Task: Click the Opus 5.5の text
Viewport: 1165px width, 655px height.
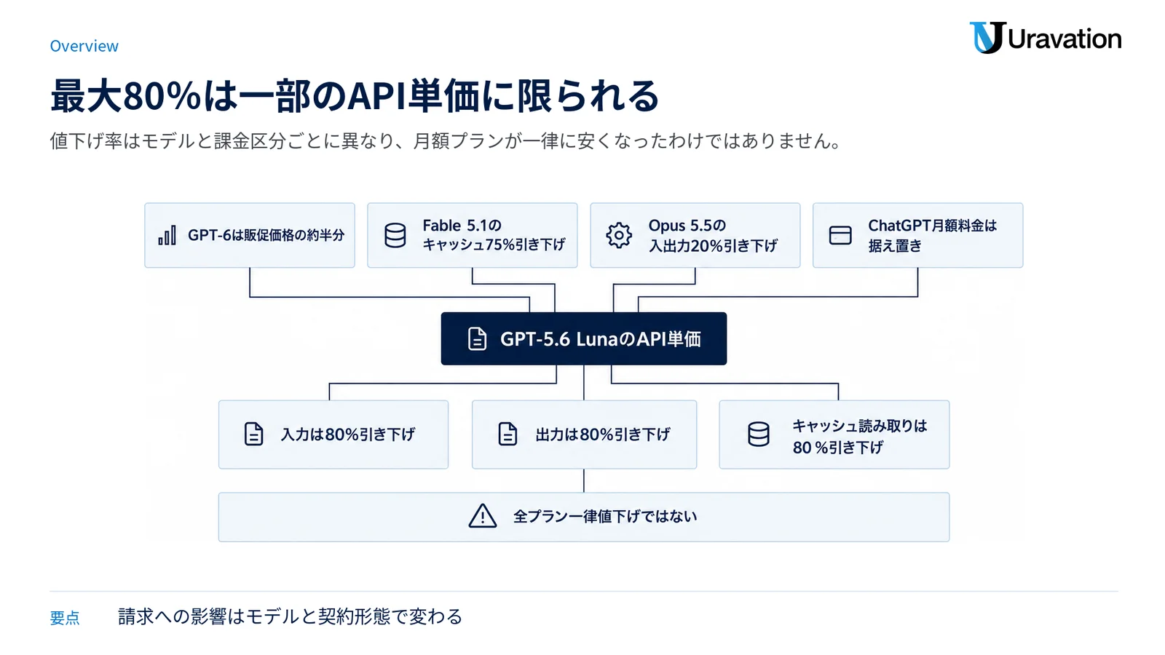Action: click(x=687, y=226)
